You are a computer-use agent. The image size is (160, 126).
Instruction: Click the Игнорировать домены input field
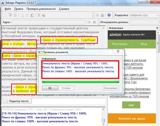[145, 22]
